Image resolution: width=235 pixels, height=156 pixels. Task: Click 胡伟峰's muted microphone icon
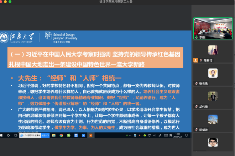[197, 106]
